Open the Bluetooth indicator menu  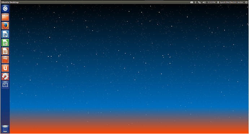tap(196, 3)
